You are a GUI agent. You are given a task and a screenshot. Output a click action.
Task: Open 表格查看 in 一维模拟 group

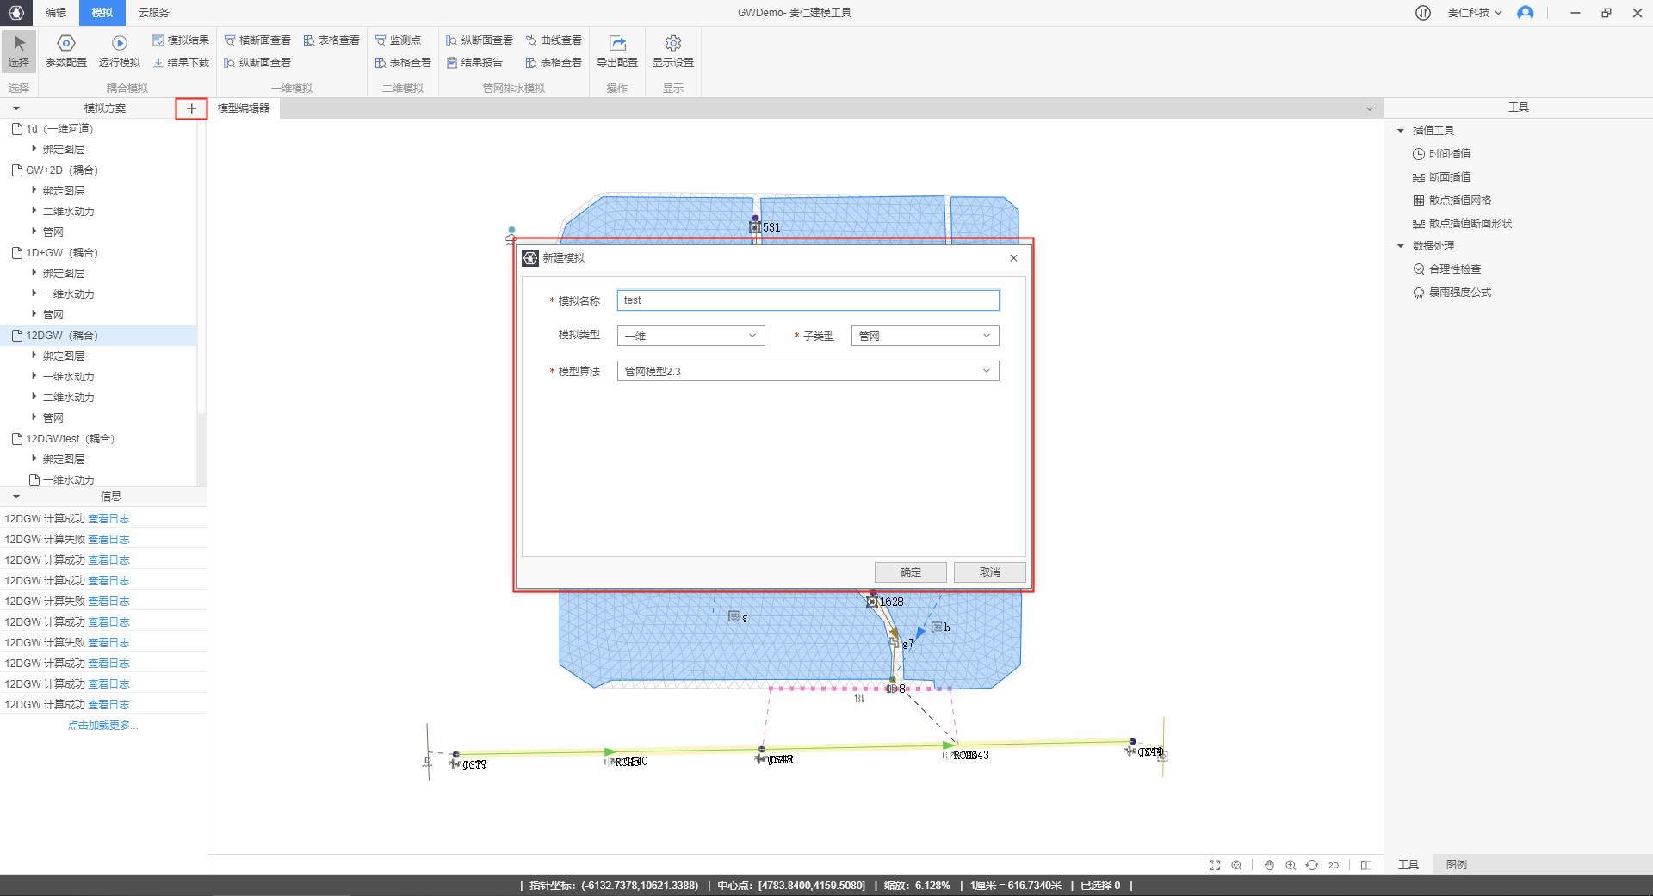tap(331, 40)
